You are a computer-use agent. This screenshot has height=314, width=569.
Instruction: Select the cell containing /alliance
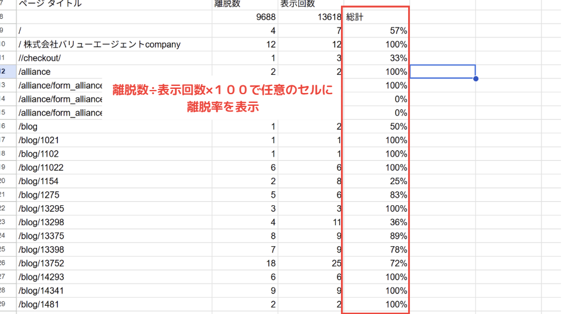114,71
